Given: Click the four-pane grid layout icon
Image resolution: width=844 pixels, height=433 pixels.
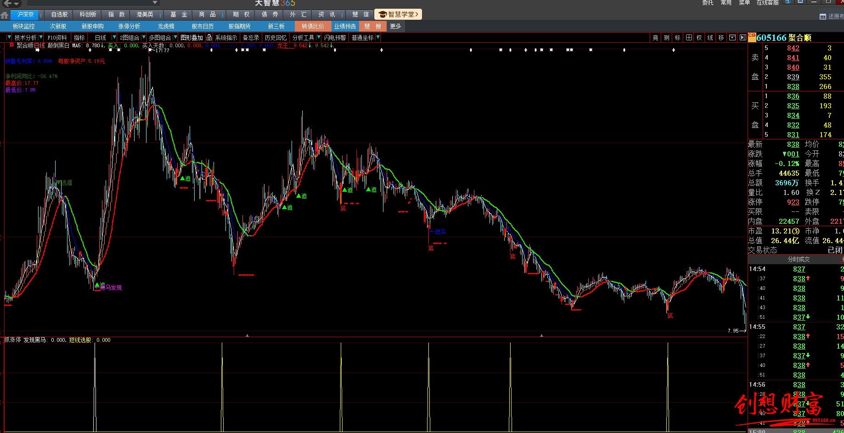Looking at the screenshot, I should click(689, 38).
